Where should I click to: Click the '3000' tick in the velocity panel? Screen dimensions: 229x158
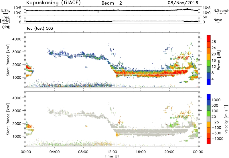pos(17,111)
